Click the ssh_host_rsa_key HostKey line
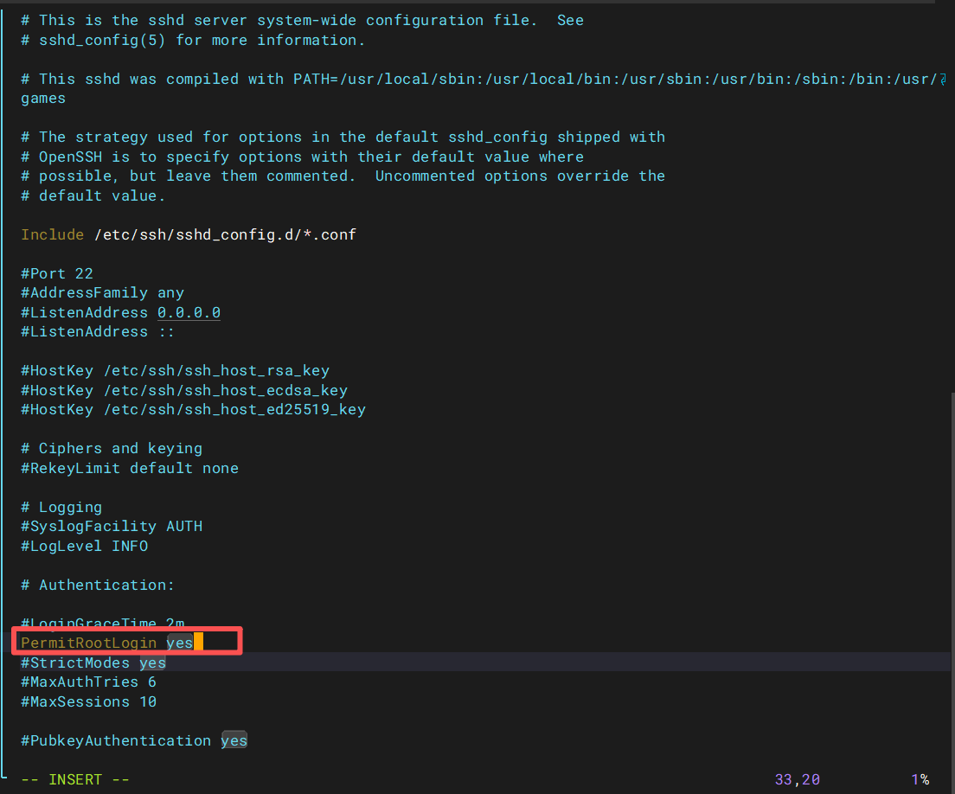This screenshot has width=955, height=794. pyautogui.click(x=175, y=370)
